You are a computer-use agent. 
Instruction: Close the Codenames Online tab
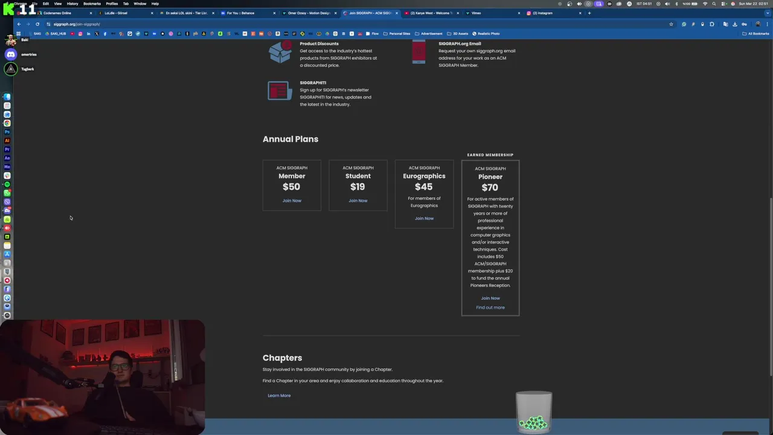click(x=91, y=13)
